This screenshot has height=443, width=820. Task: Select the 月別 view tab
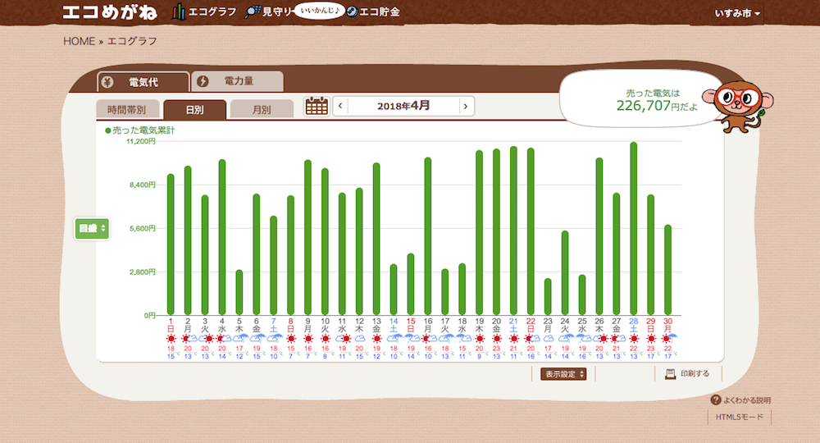coord(262,110)
